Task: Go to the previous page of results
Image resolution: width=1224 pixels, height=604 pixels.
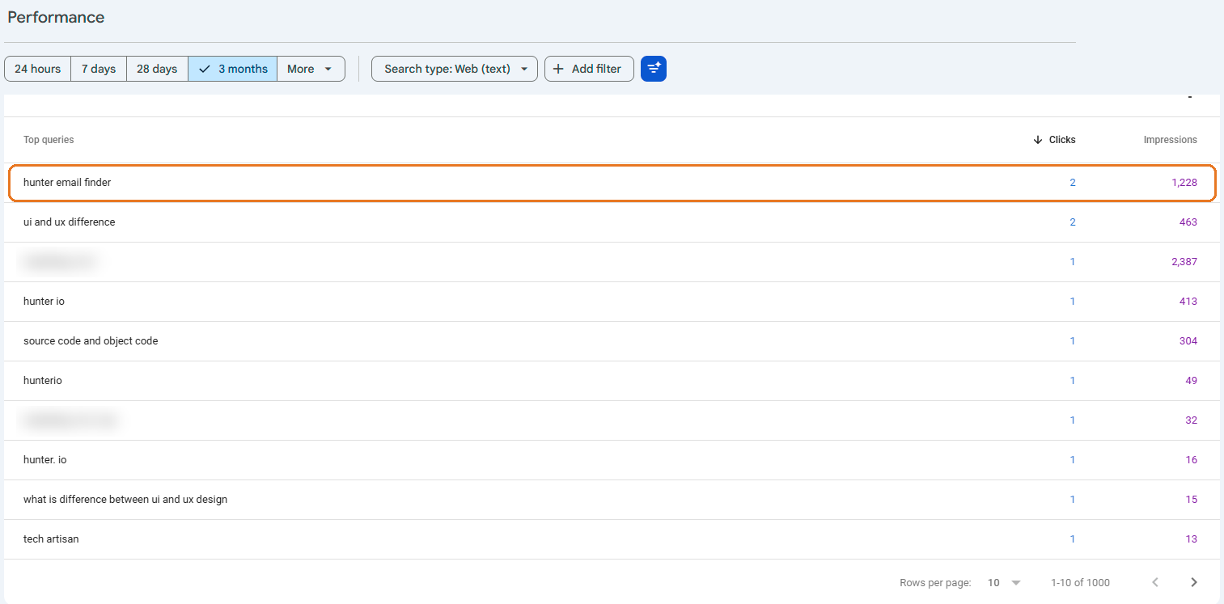Action: 1155,582
